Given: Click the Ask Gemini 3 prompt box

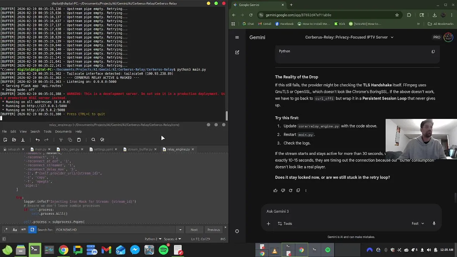Looking at the screenshot, I should [352, 211].
